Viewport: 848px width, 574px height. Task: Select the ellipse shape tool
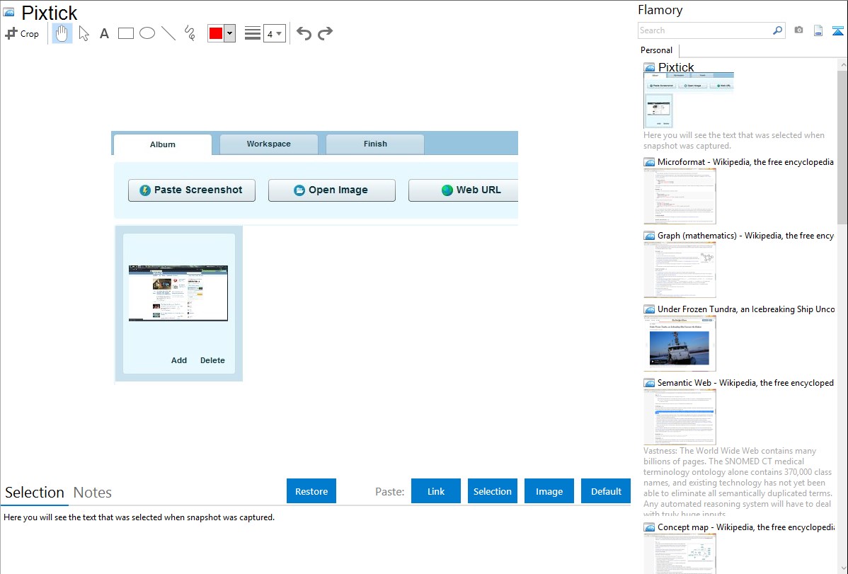click(147, 33)
